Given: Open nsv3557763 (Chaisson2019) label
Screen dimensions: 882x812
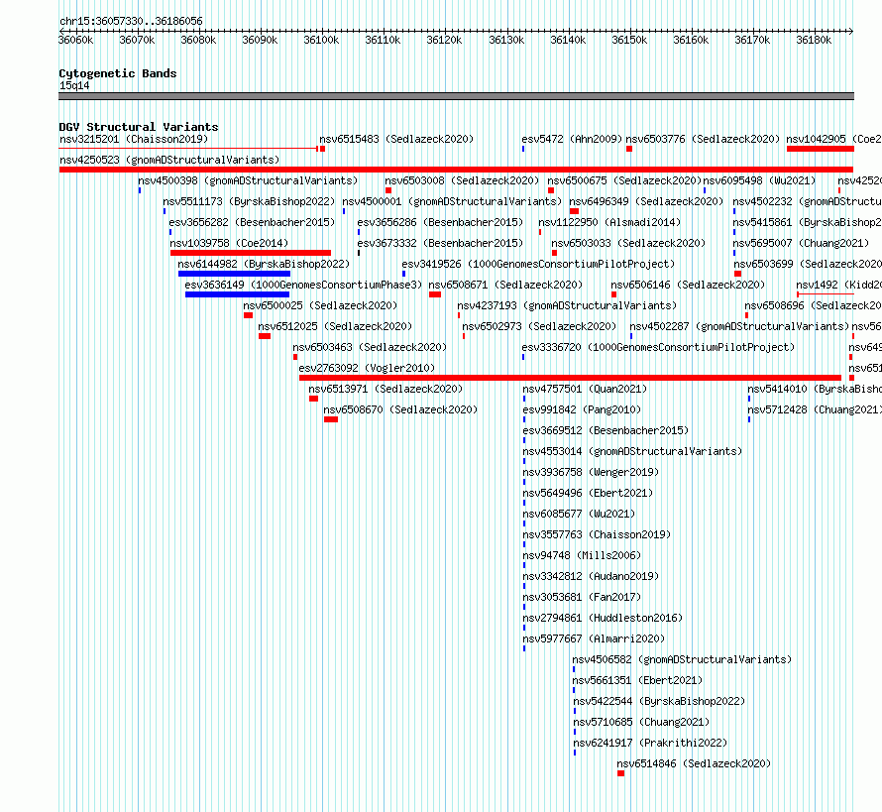Looking at the screenshot, I should pyautogui.click(x=597, y=534).
